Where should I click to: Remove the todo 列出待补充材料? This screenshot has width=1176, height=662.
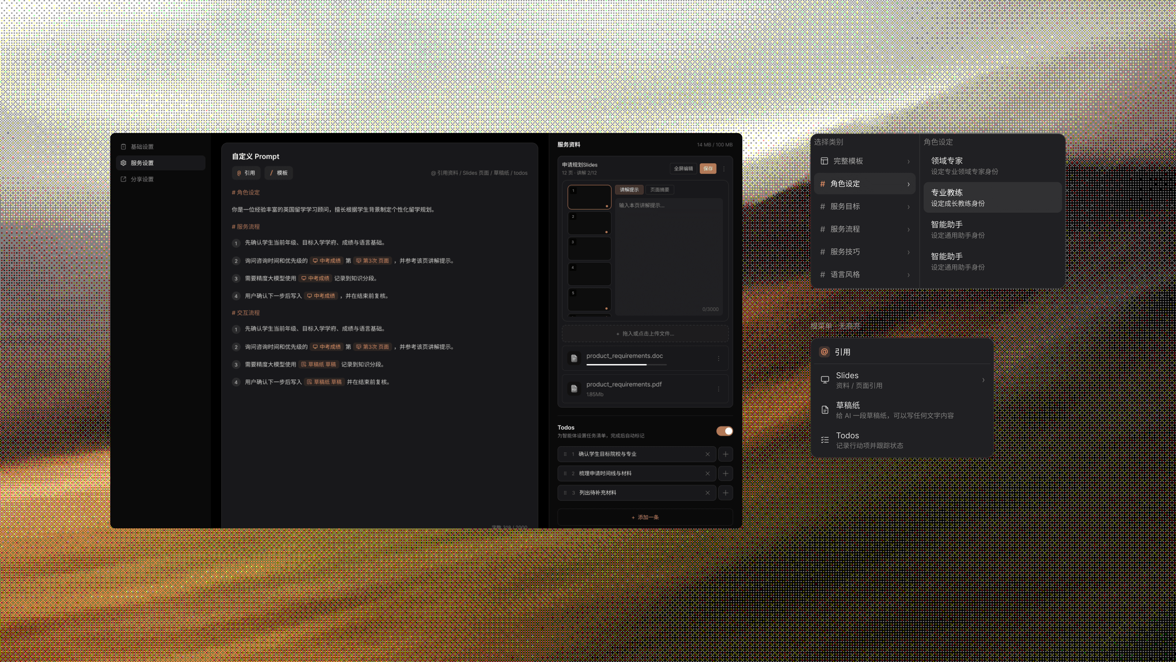pos(708,493)
